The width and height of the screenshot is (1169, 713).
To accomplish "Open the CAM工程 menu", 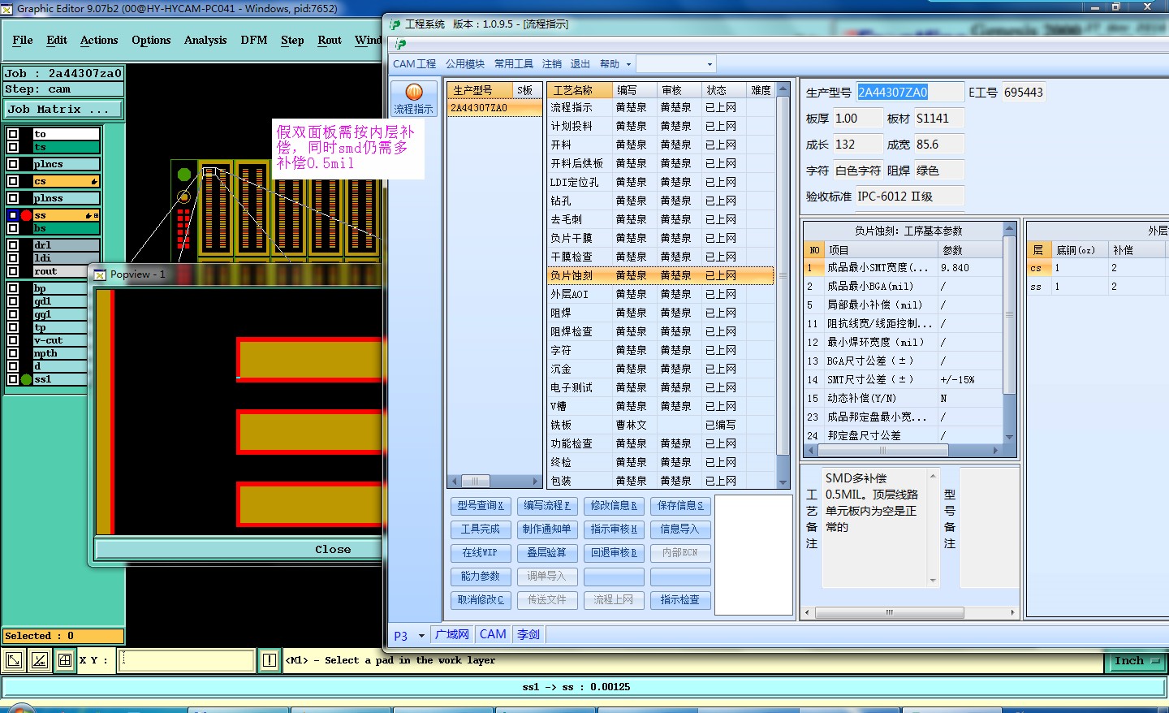I will 414,64.
